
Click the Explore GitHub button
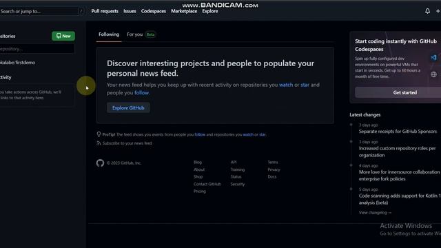pyautogui.click(x=128, y=107)
